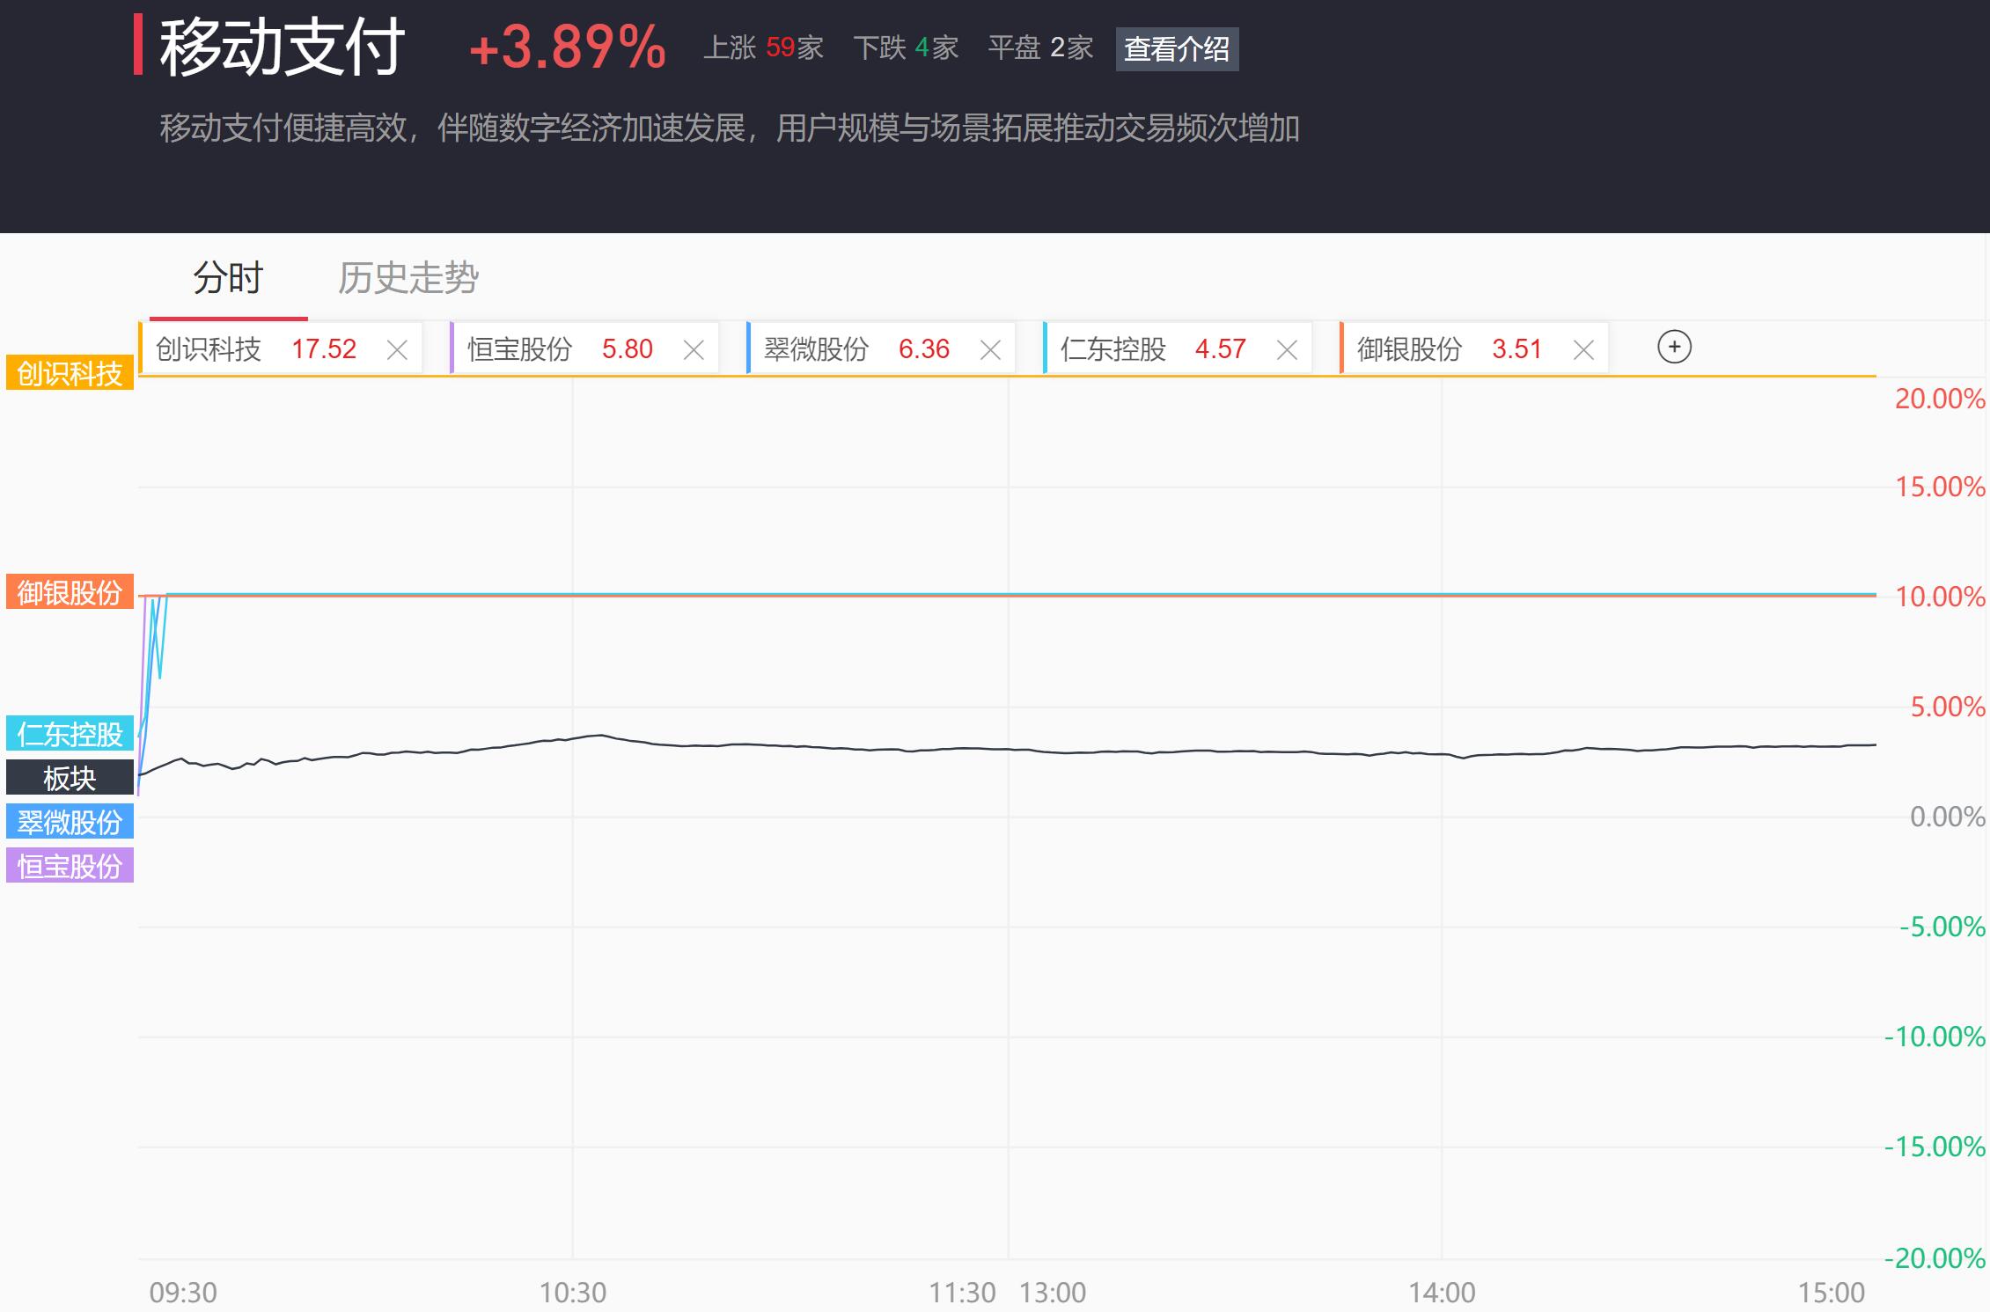Screen dimensions: 1990x1312
Task: Select the 创识科技 17.52 stock chip
Action: (x=255, y=349)
